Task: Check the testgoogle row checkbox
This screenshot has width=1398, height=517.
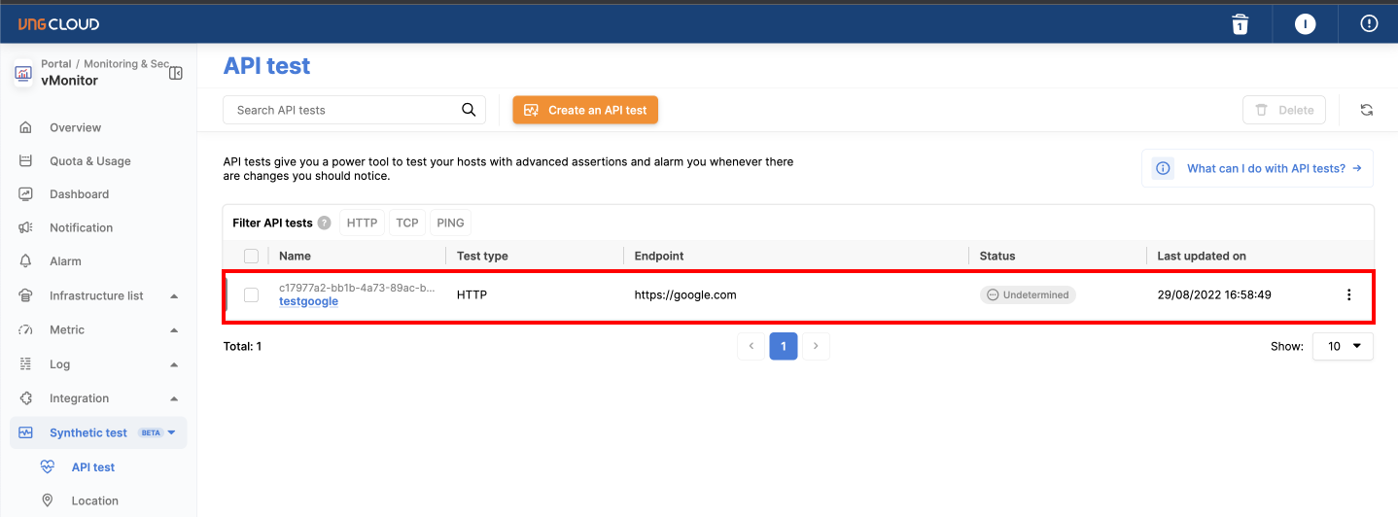Action: point(252,295)
